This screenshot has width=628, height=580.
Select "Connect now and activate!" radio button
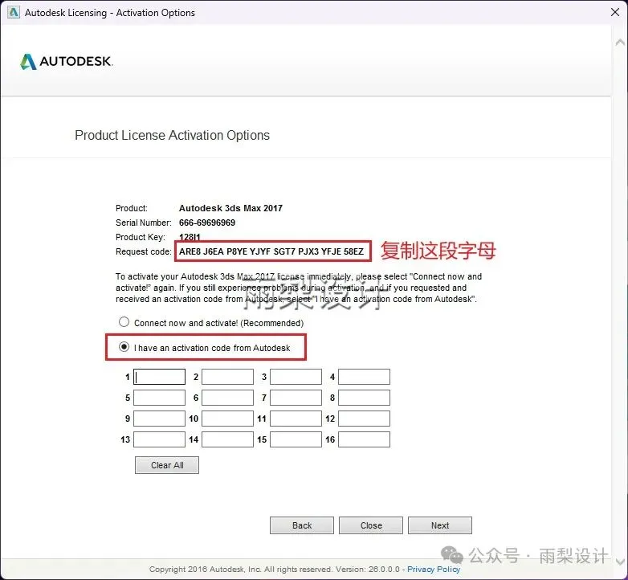[x=124, y=322]
